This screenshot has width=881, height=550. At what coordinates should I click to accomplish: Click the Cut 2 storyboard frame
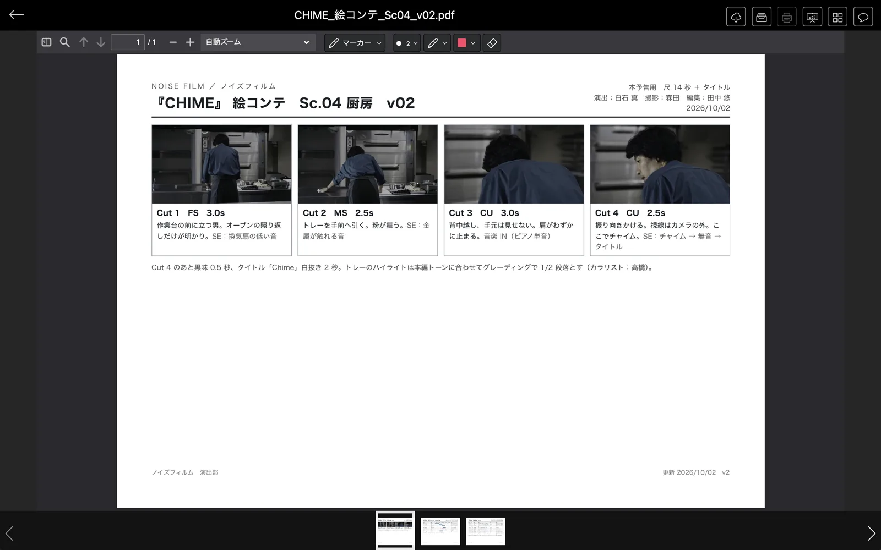coord(368,164)
